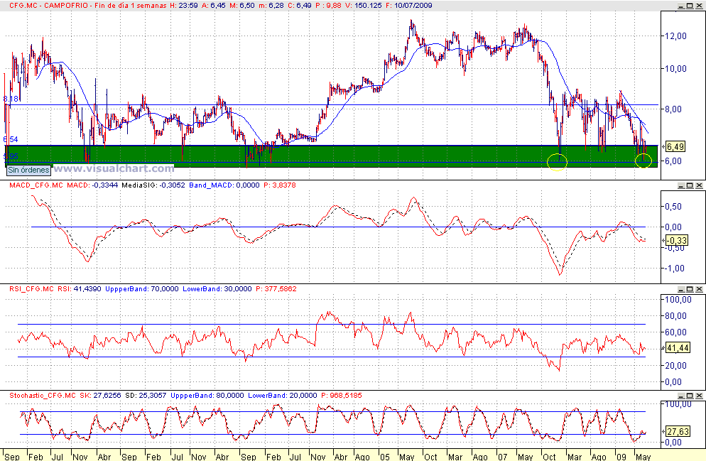Maximize the CAMPOFRIO price chart panel
This screenshot has height=461, width=706.
click(x=690, y=6)
